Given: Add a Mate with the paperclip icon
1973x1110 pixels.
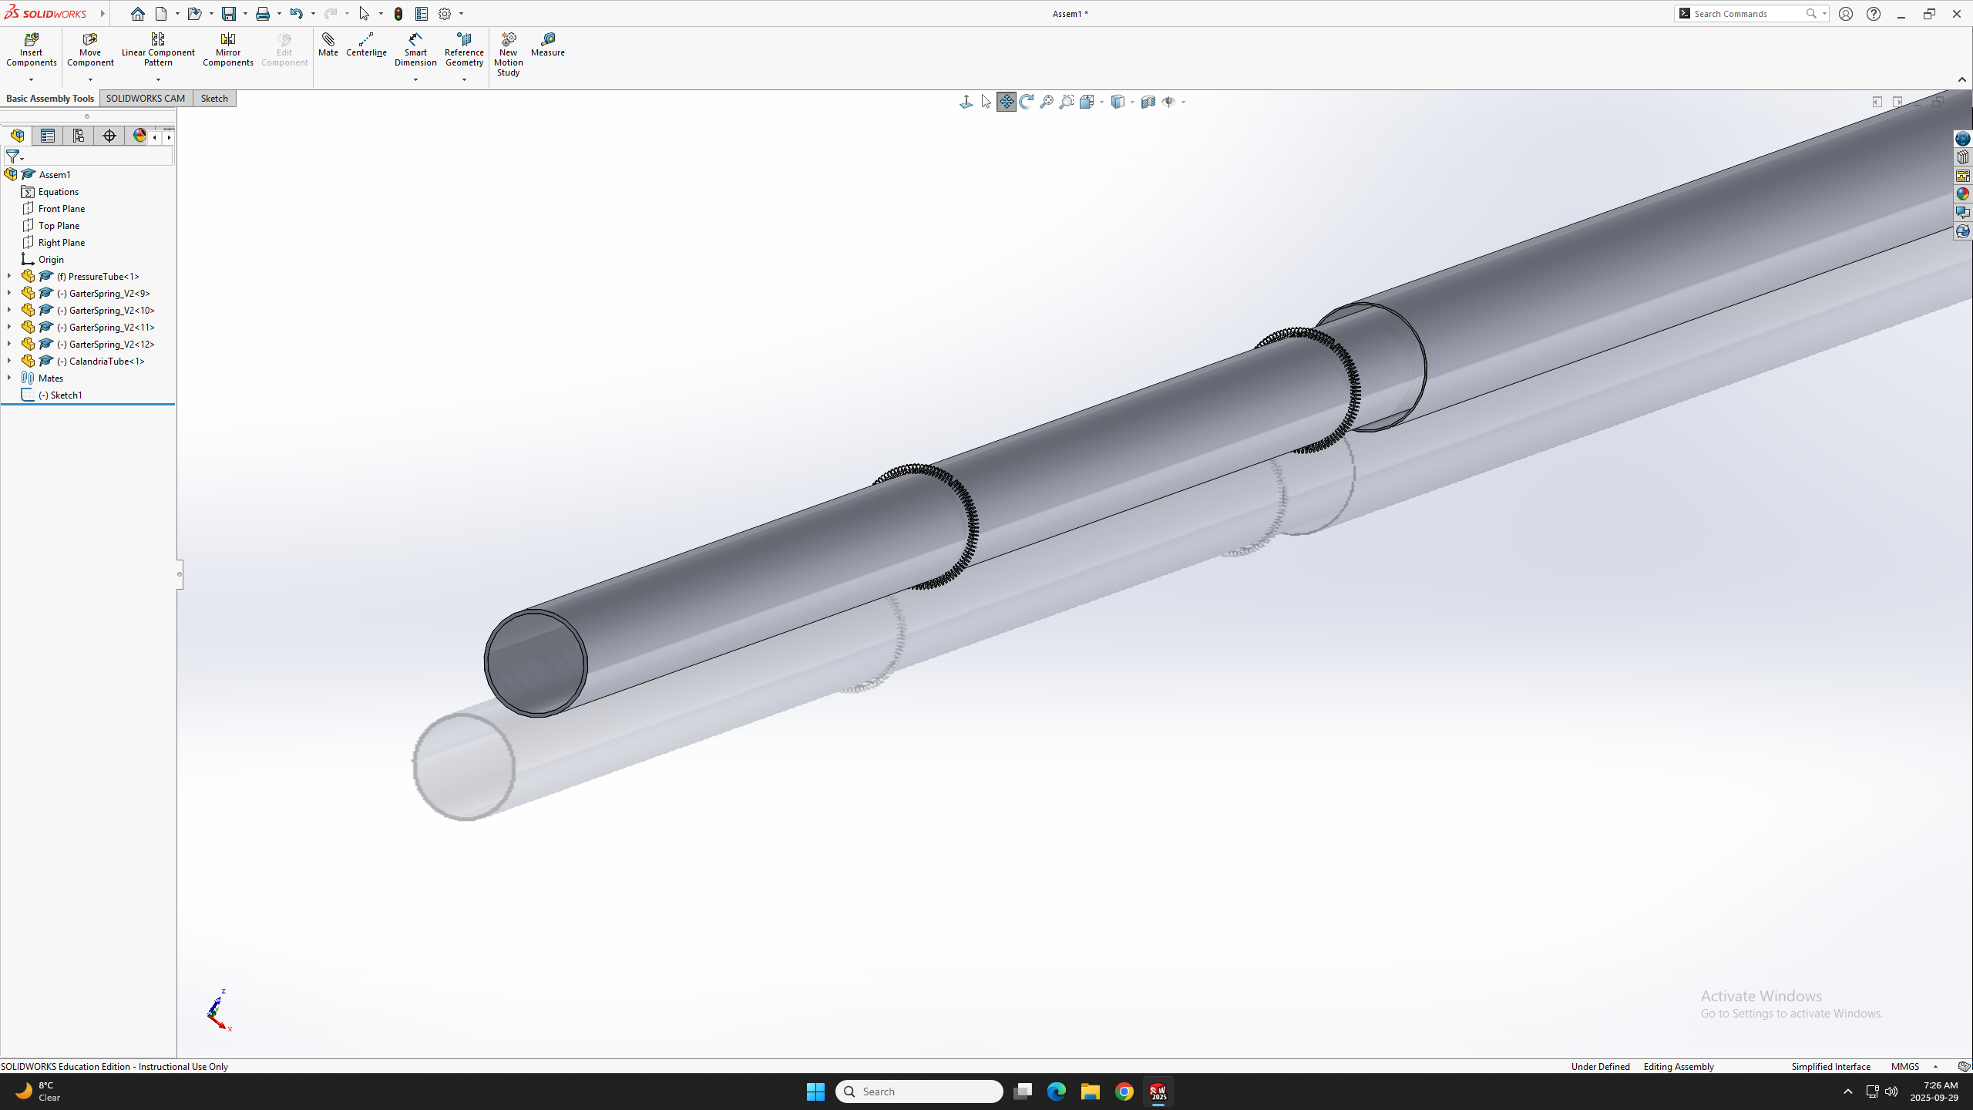Looking at the screenshot, I should point(328,45).
